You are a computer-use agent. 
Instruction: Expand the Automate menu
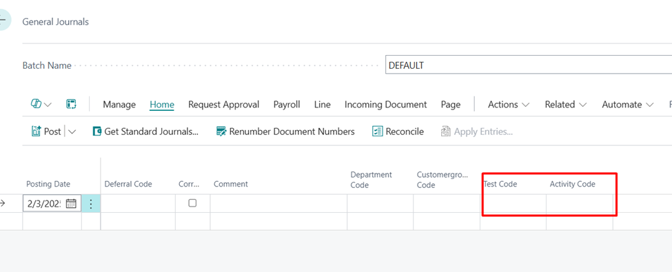point(628,105)
